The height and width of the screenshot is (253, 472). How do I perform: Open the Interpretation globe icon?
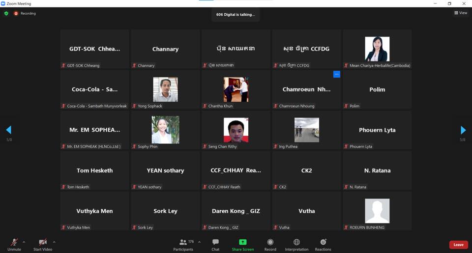[296, 244]
